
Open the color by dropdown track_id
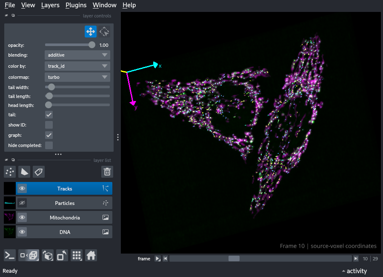tap(77, 66)
